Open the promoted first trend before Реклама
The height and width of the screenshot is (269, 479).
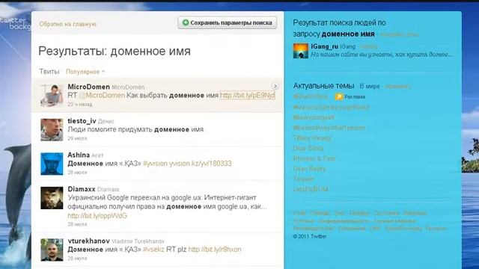point(310,96)
